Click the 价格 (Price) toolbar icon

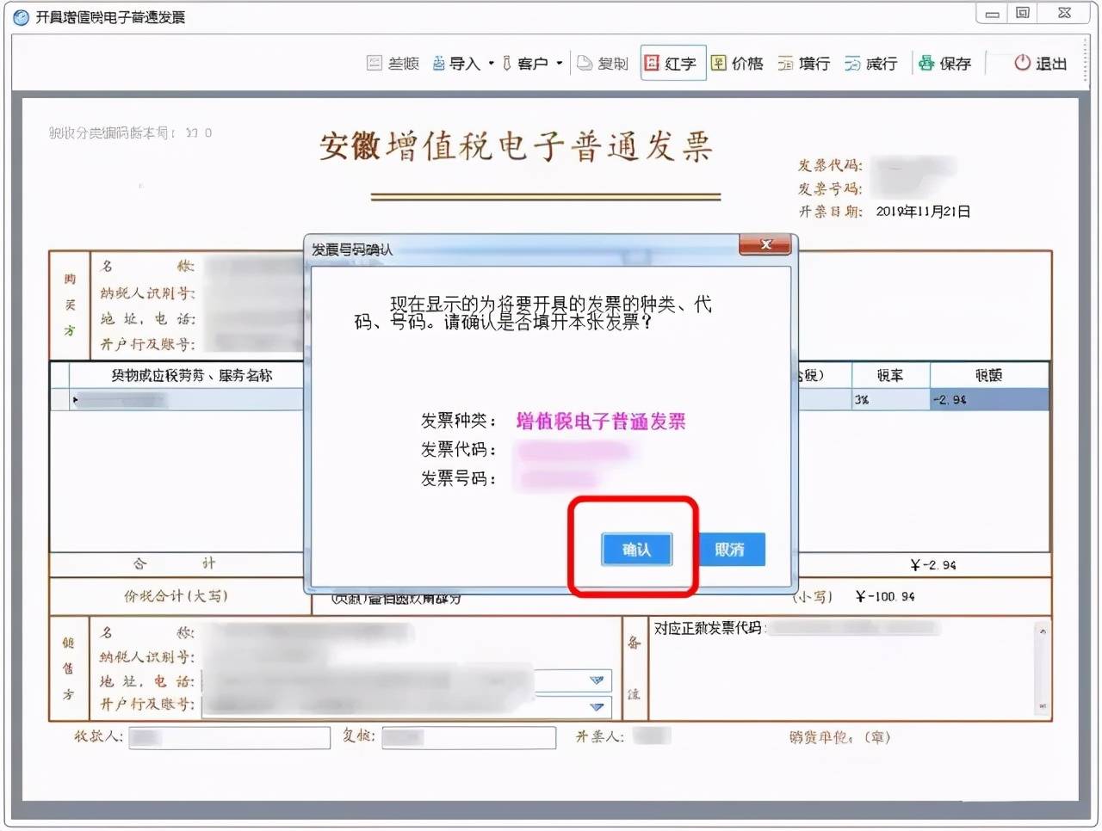coord(737,62)
